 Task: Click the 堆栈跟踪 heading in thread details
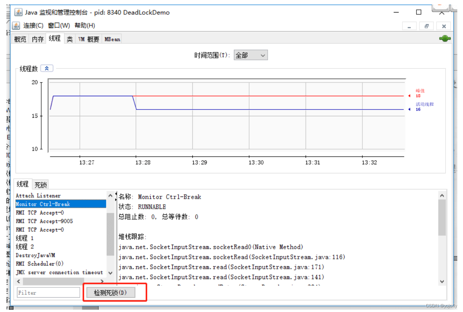tap(133, 237)
